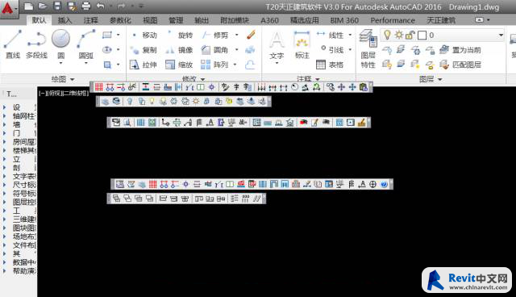Choose the 旋转 rotate tool
The image size is (516, 297).
click(180, 35)
